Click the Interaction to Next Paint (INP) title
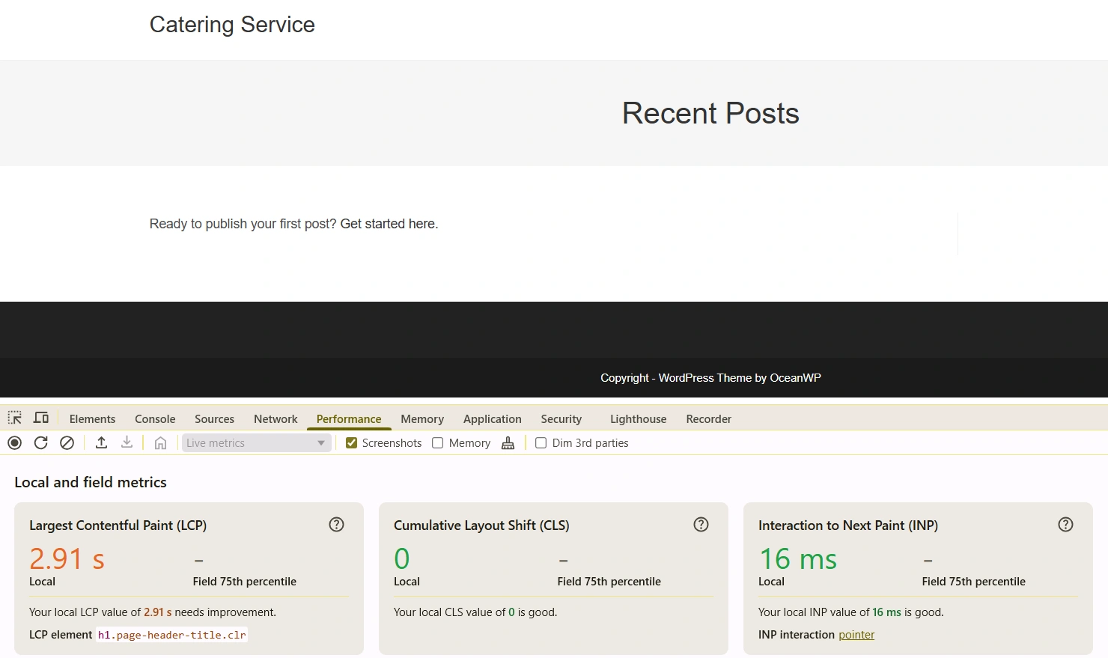Screen dimensions: 1108x658 847,526
